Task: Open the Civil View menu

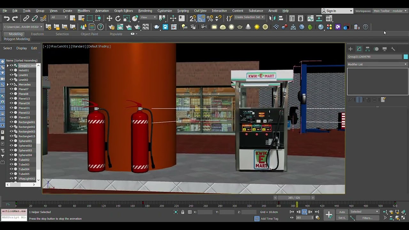Action: [x=200, y=11]
